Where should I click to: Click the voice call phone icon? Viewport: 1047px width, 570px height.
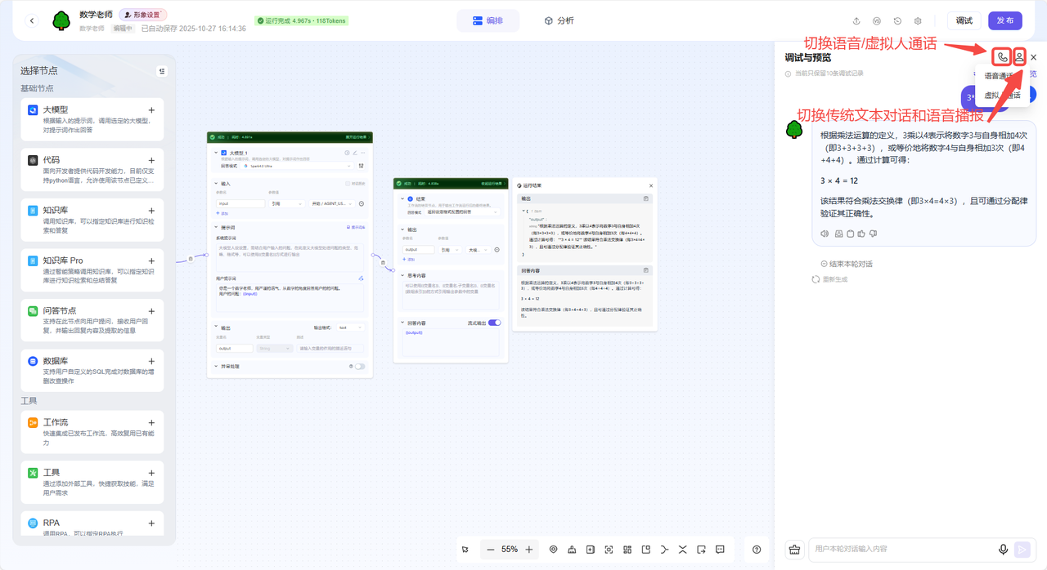[x=1002, y=57]
